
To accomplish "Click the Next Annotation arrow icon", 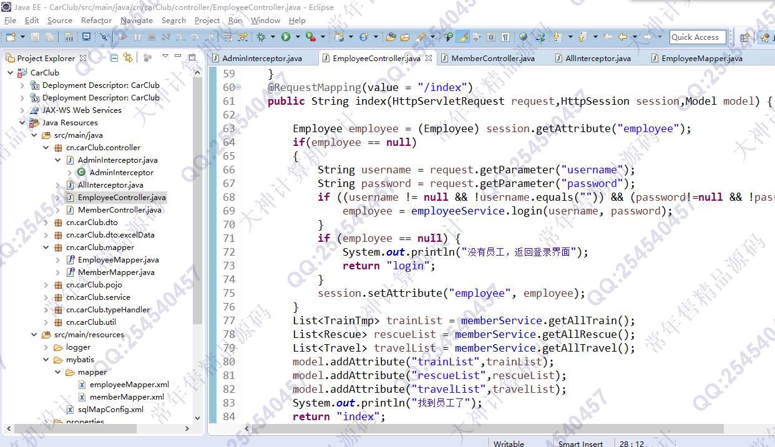I will 557,37.
